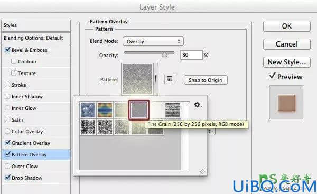The width and height of the screenshot is (317, 194).
Task: Enable the Outer Glow checkbox
Action: pos(7,166)
